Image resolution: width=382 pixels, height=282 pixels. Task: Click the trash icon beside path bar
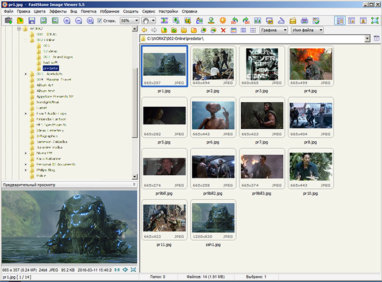pos(376,39)
